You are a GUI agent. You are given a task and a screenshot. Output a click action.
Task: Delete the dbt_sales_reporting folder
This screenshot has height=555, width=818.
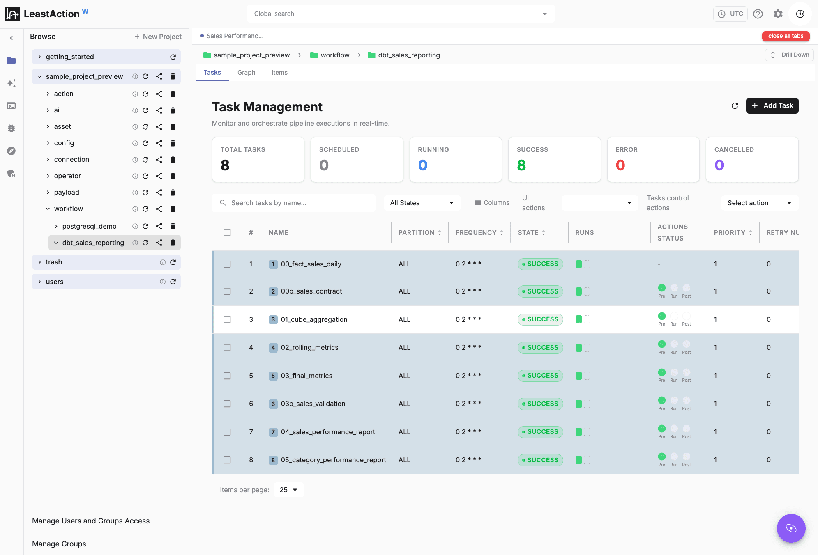point(173,243)
